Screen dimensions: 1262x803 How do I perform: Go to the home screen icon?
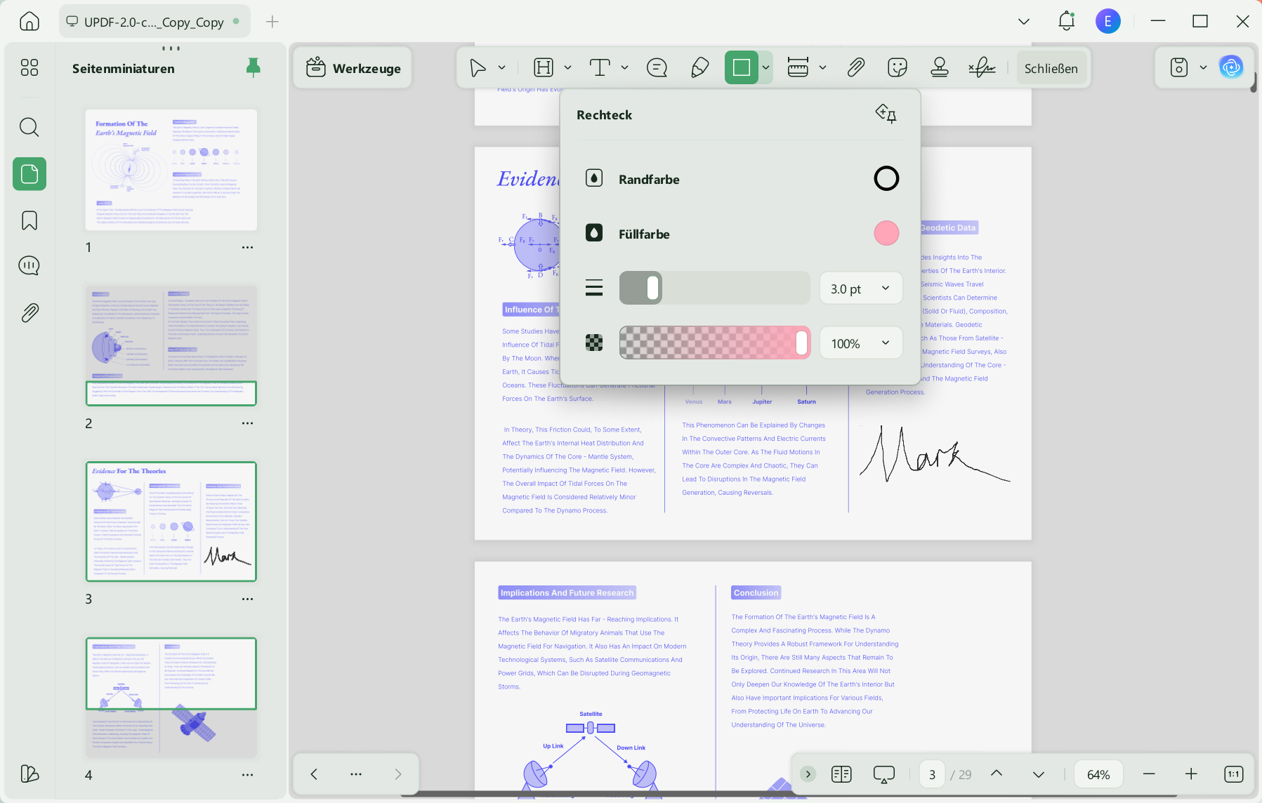pos(29,21)
